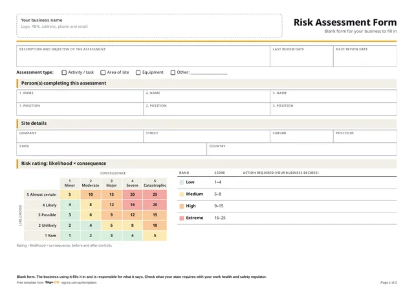This screenshot has width=414, height=292.
Task: Click the action required area for Extreme
Action: [320, 218]
